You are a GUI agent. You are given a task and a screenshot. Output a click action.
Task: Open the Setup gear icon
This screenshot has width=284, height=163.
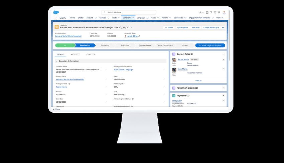(x=215, y=12)
